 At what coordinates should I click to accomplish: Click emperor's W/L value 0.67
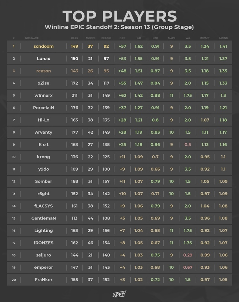188,268
